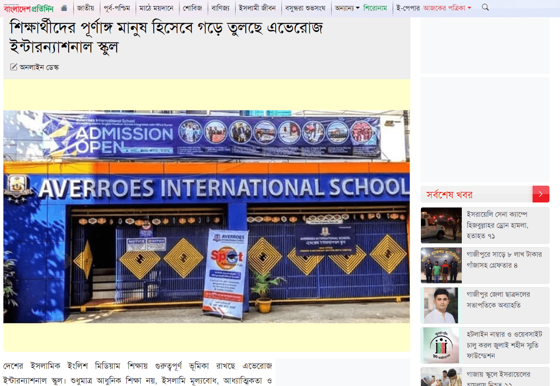Click the home icon in the navbar

pyautogui.click(x=64, y=8)
